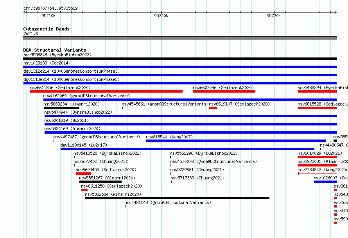Select the red nsv6611856 Sedlazeck2020 bar
The width and height of the screenshot is (348, 238).
[x=106, y=91]
